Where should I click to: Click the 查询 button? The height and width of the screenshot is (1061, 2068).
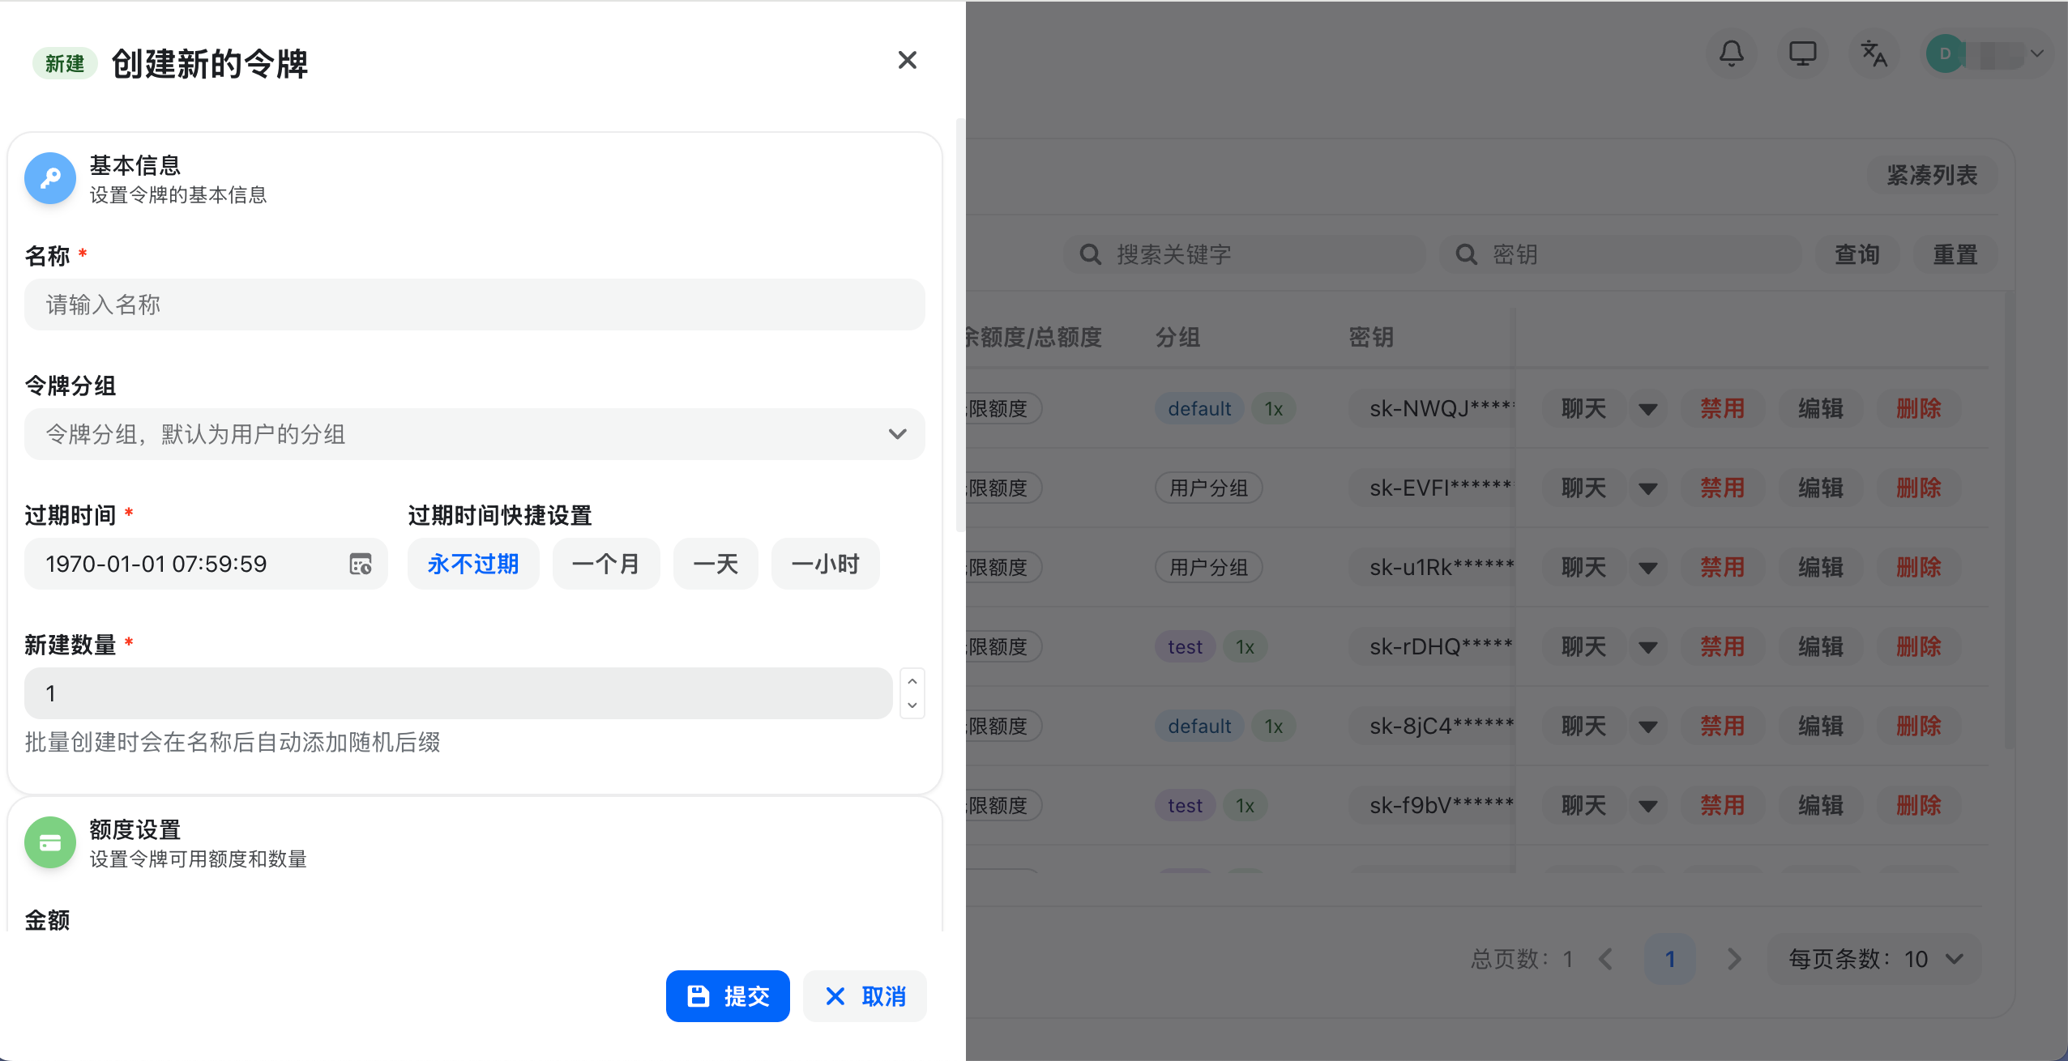coord(1856,254)
